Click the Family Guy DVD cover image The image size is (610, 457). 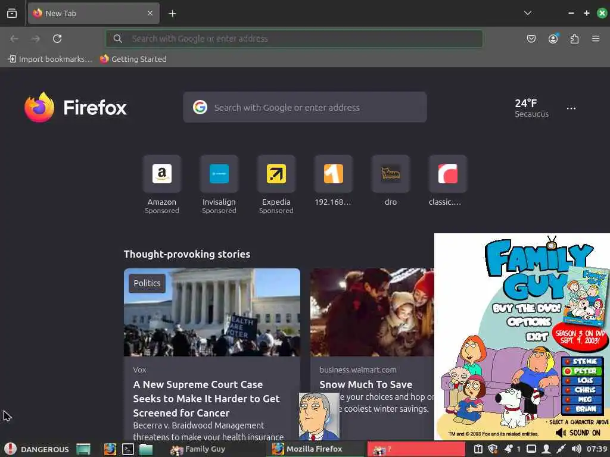point(587,296)
